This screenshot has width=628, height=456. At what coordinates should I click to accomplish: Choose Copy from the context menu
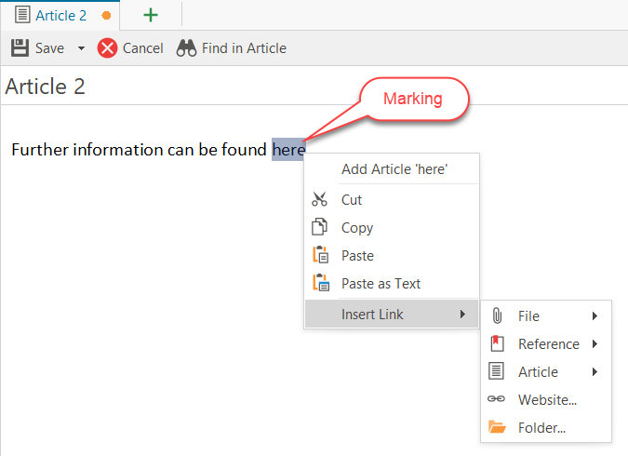click(x=357, y=228)
